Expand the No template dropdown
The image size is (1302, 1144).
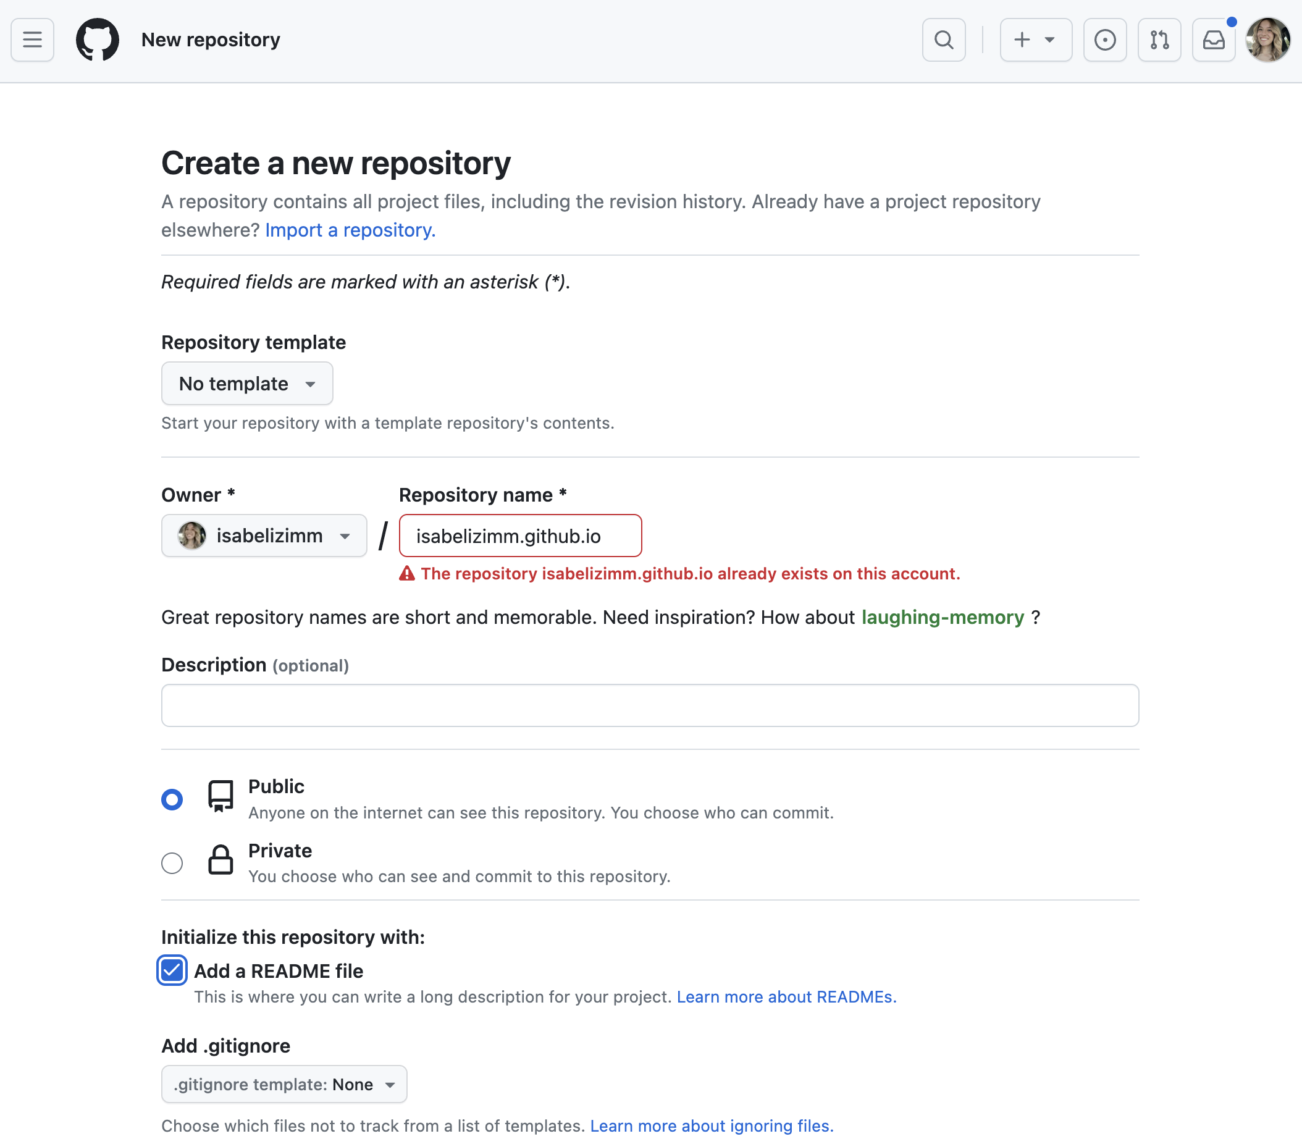[x=247, y=384]
